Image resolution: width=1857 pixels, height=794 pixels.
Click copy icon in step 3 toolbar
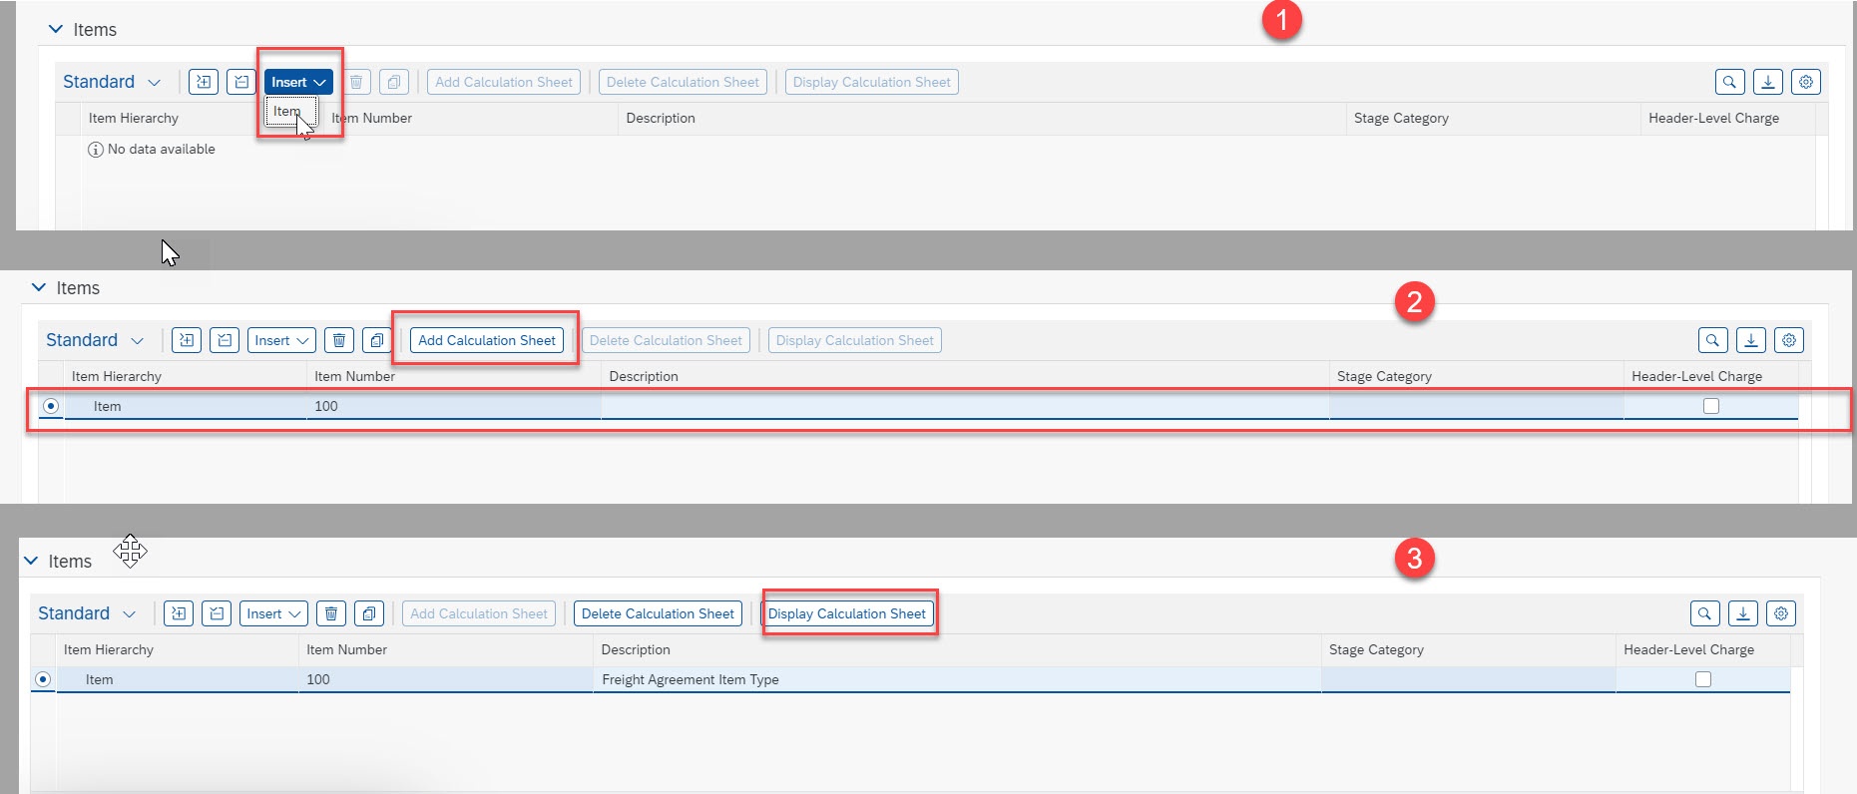(x=369, y=613)
